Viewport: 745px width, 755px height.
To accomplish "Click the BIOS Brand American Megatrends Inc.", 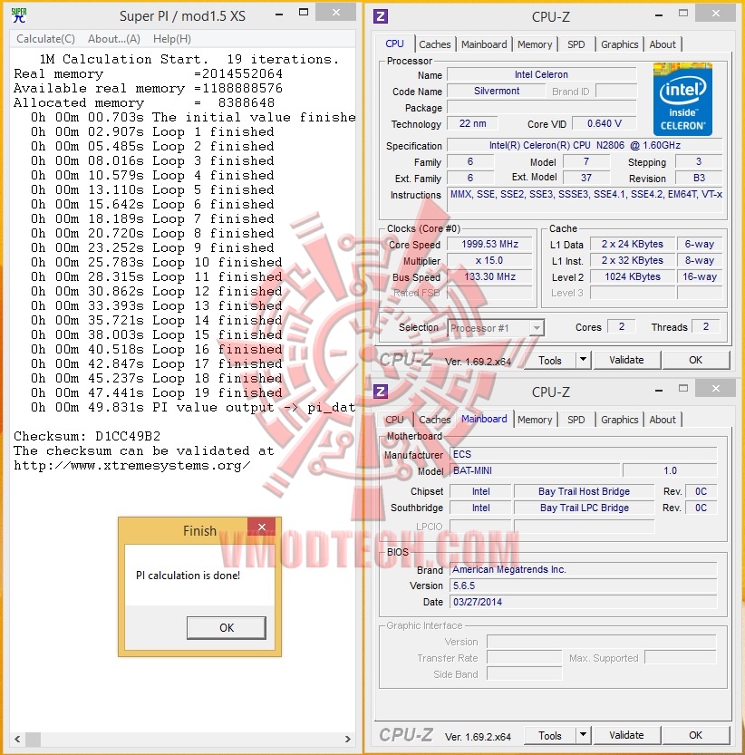I will [x=583, y=569].
